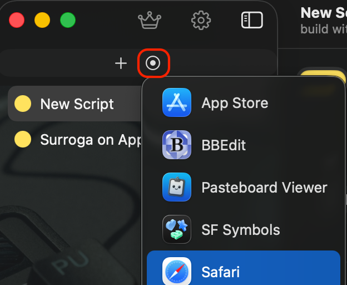The image size is (347, 285).
Task: Click the crown premium icon
Action: point(150,20)
